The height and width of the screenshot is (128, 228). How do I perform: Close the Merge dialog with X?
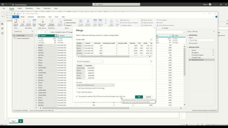pos(154,28)
